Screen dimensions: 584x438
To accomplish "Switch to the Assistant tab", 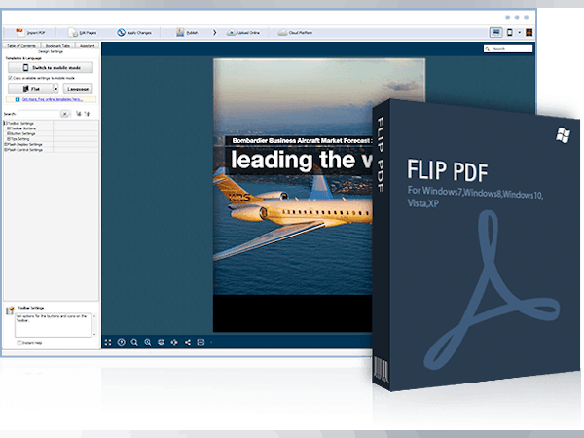I will point(88,45).
